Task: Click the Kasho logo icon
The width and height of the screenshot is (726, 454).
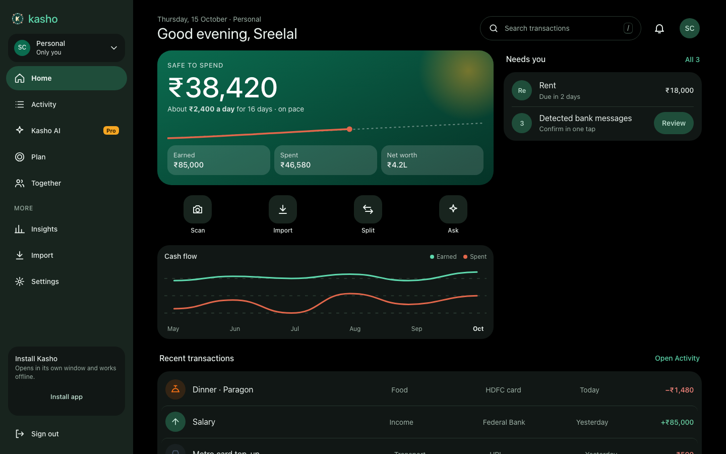Action: [18, 19]
